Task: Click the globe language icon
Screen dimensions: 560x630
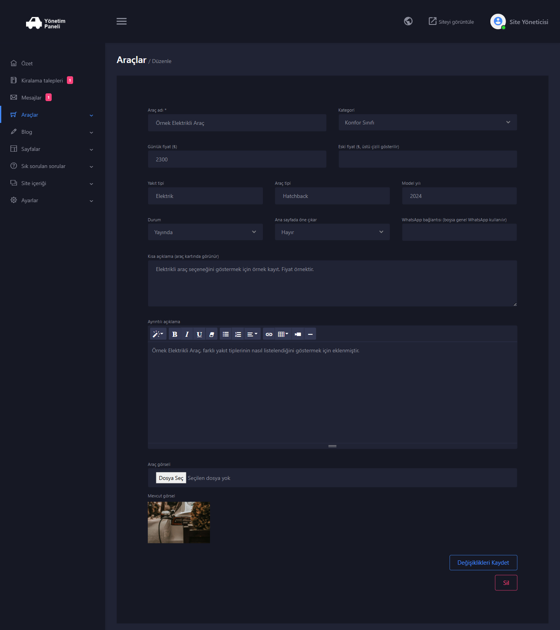Action: tap(408, 21)
